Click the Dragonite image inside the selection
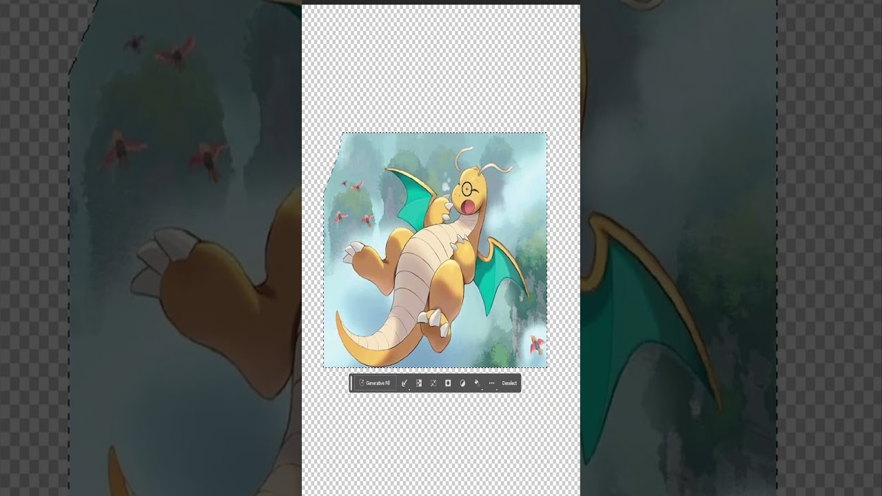Screen dimensions: 882x496 pos(435,250)
